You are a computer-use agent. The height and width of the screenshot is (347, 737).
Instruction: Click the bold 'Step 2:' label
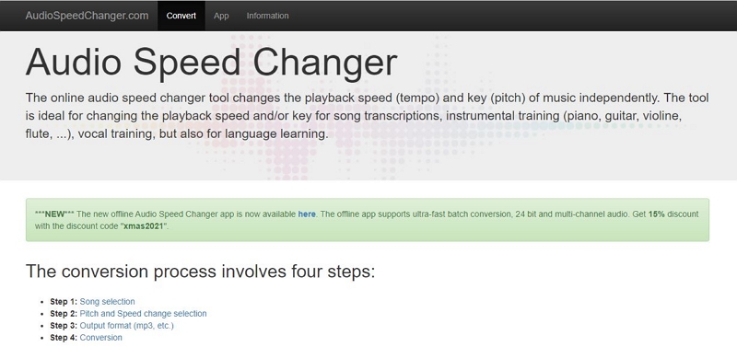click(64, 314)
